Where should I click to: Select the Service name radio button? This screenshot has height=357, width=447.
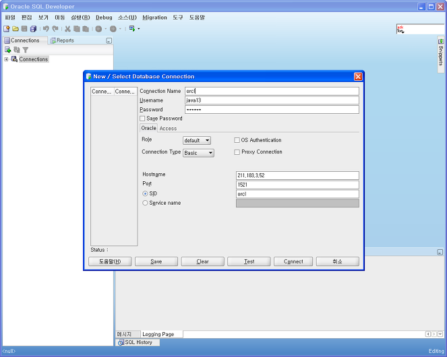(145, 203)
